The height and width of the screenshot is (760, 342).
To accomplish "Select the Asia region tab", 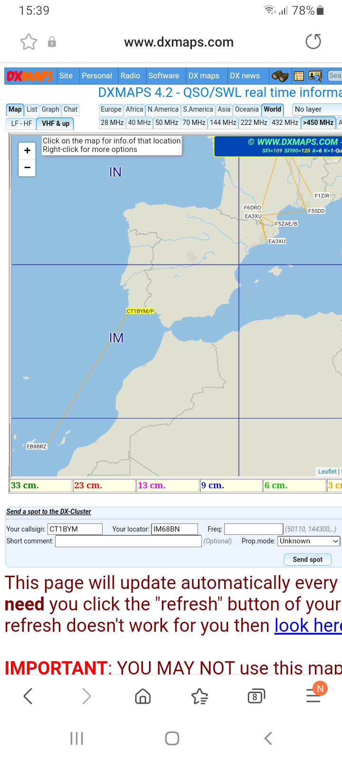I will click(x=224, y=109).
